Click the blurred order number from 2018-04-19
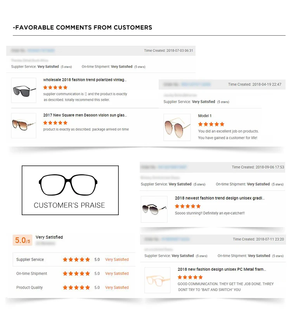 coord(196,84)
